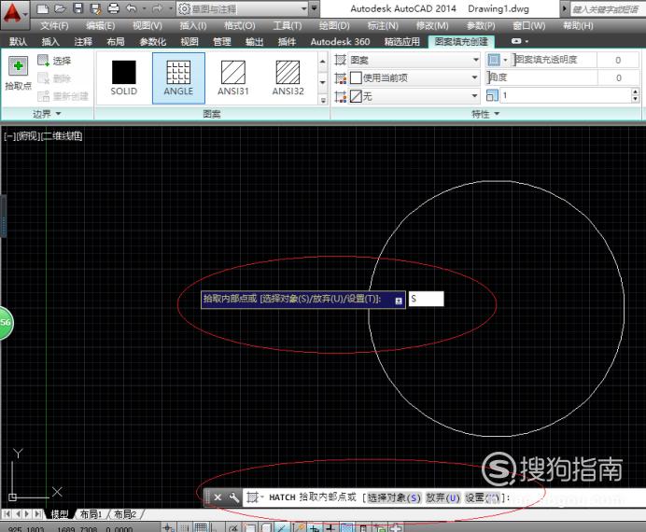Image resolution: width=646 pixels, height=532 pixels.
Task: Open the 编辑(E) menu
Action: pos(101,25)
